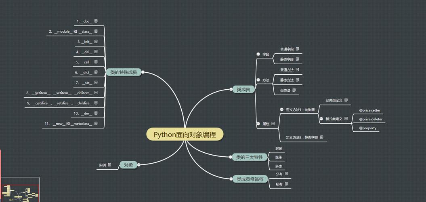Open the note icon next to 实例
Viewport: 426px width, 202px height.
click(109, 165)
